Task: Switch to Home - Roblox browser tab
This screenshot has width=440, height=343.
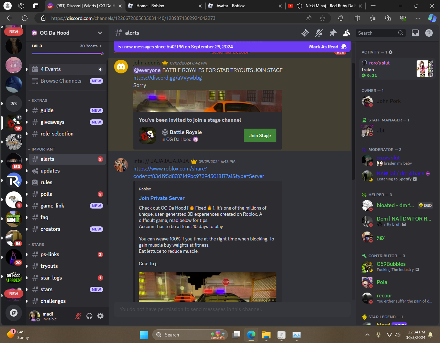Action: [x=164, y=6]
